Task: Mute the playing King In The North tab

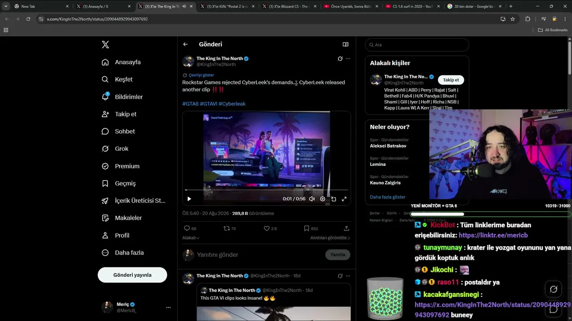Action: [x=184, y=6]
